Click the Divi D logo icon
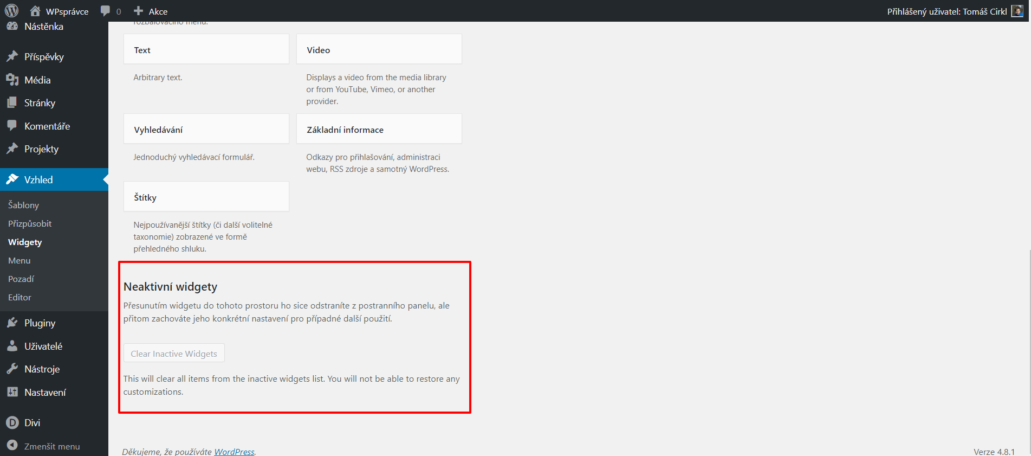The width and height of the screenshot is (1031, 456). pyautogui.click(x=12, y=422)
